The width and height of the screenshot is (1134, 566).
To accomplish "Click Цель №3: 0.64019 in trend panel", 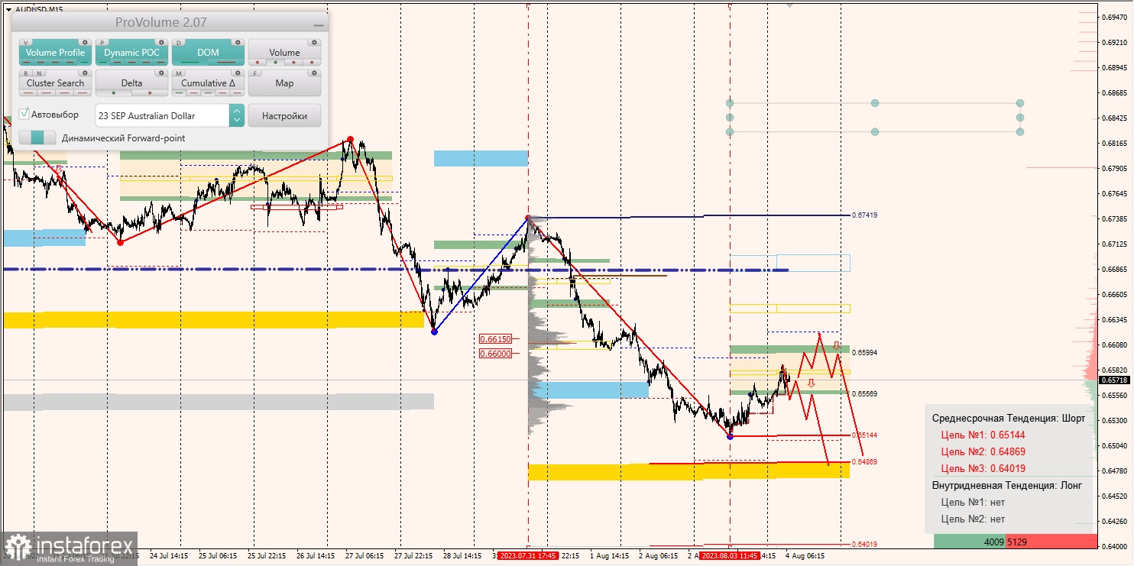I will pyautogui.click(x=983, y=468).
